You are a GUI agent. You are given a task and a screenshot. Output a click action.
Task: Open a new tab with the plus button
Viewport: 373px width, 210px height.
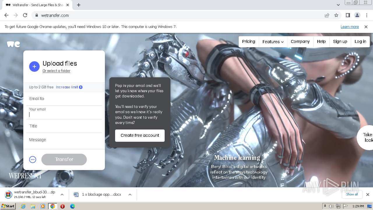click(x=79, y=5)
